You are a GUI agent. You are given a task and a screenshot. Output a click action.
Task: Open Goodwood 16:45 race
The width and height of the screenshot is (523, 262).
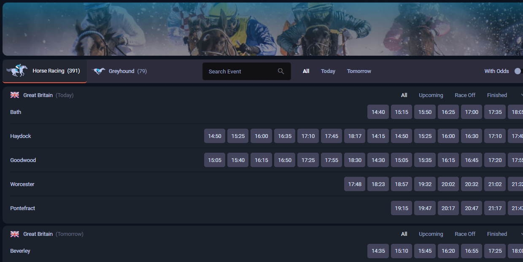(472, 160)
